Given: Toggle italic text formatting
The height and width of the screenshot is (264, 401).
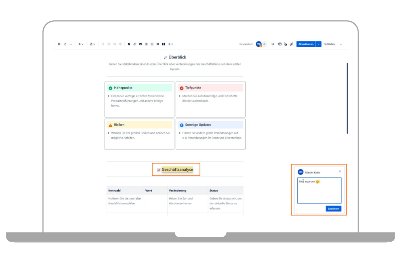Looking at the screenshot, I should [x=65, y=44].
